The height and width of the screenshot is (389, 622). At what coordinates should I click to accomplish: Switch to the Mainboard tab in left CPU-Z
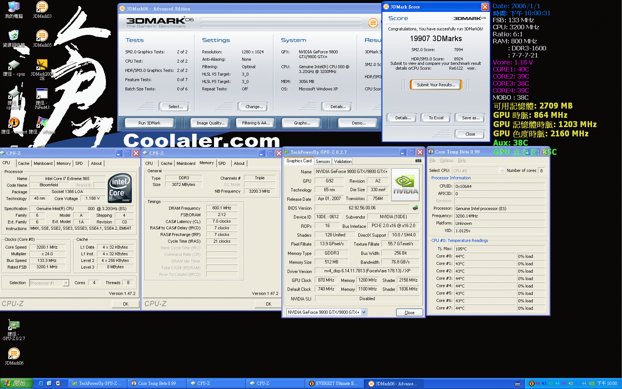(43, 163)
